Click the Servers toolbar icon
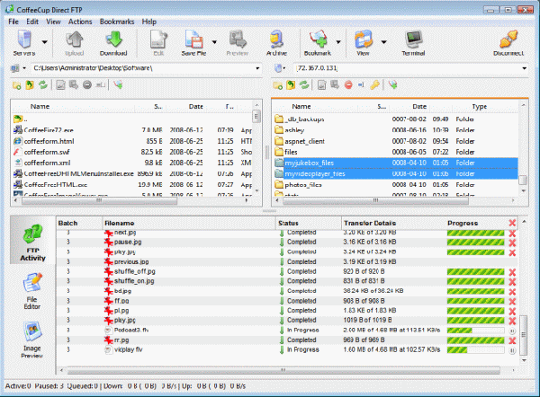 (23, 41)
